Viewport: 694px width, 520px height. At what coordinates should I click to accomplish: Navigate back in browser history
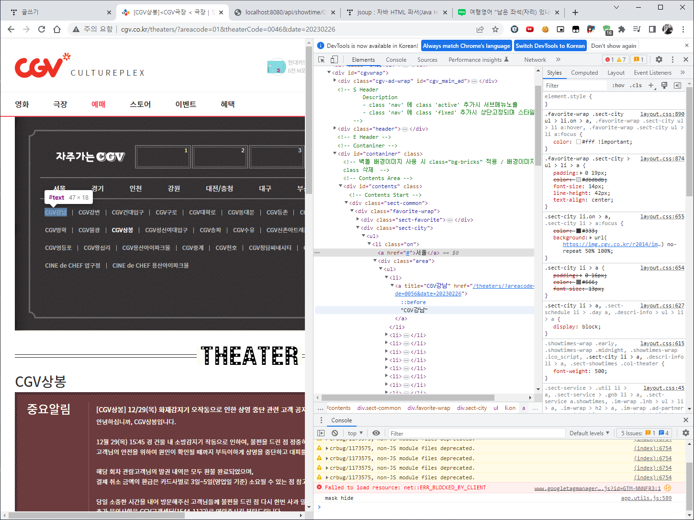pyautogui.click(x=11, y=29)
